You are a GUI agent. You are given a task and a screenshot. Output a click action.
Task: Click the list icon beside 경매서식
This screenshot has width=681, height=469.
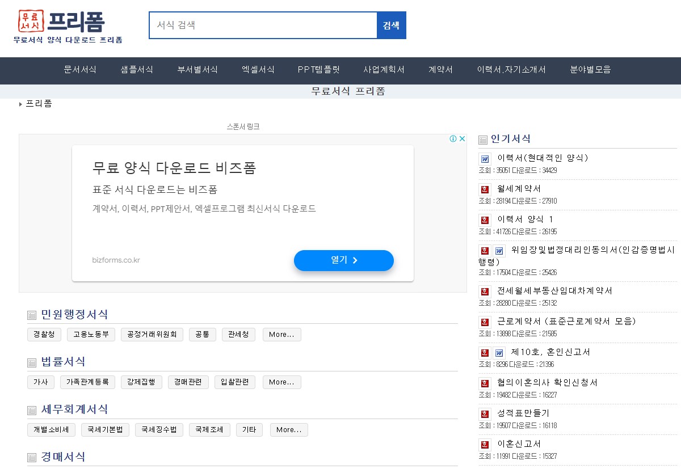(x=32, y=458)
